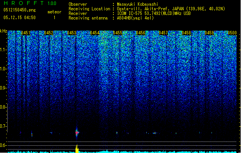This screenshot has height=153, width=241.
Task: Click the Receiving antenna label
Action: pos(88,18)
